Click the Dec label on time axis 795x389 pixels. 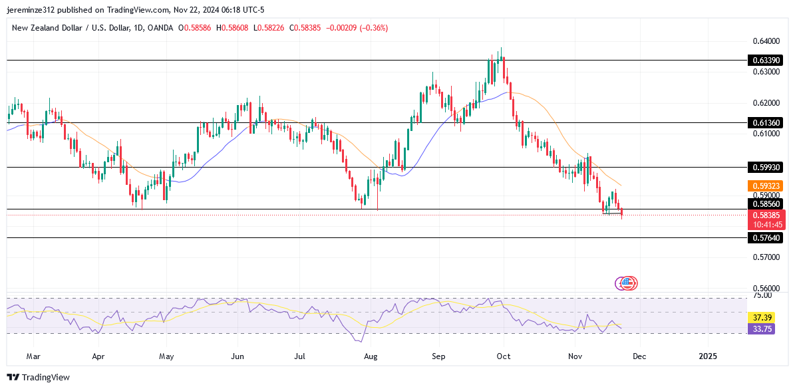click(x=640, y=356)
